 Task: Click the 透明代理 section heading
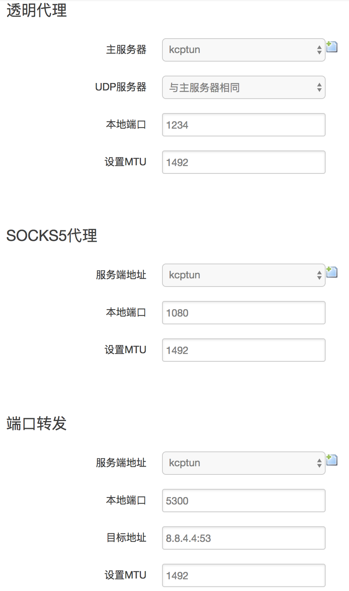[36, 11]
